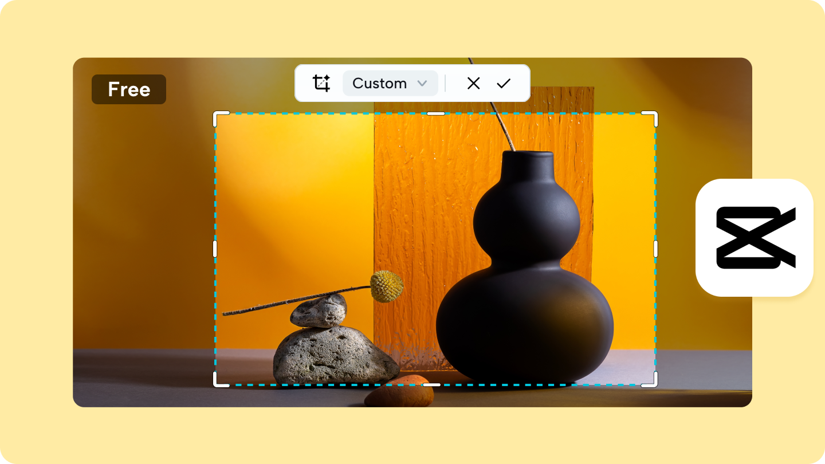Screen dimensions: 825x464
Task: Click the crop toolbar divider area
Action: tap(446, 83)
